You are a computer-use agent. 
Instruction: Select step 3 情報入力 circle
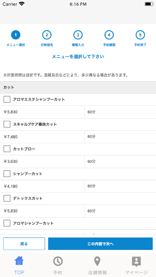(78, 35)
